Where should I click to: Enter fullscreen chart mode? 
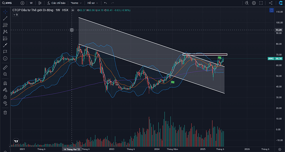coord(261,3)
